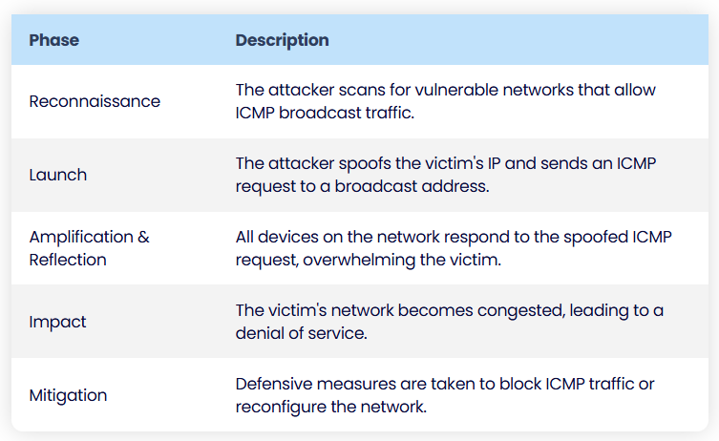
Task: Select the Launch phase cell
Action: click(x=58, y=175)
